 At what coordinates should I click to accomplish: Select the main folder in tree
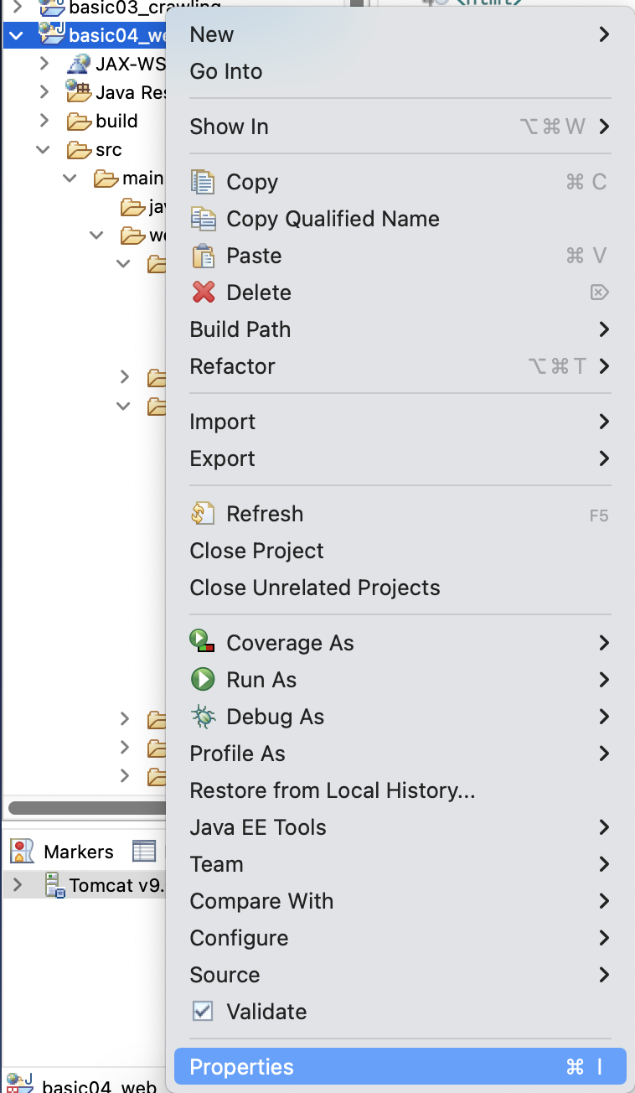[142, 178]
